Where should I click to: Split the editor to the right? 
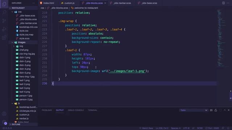(x=223, y=3)
